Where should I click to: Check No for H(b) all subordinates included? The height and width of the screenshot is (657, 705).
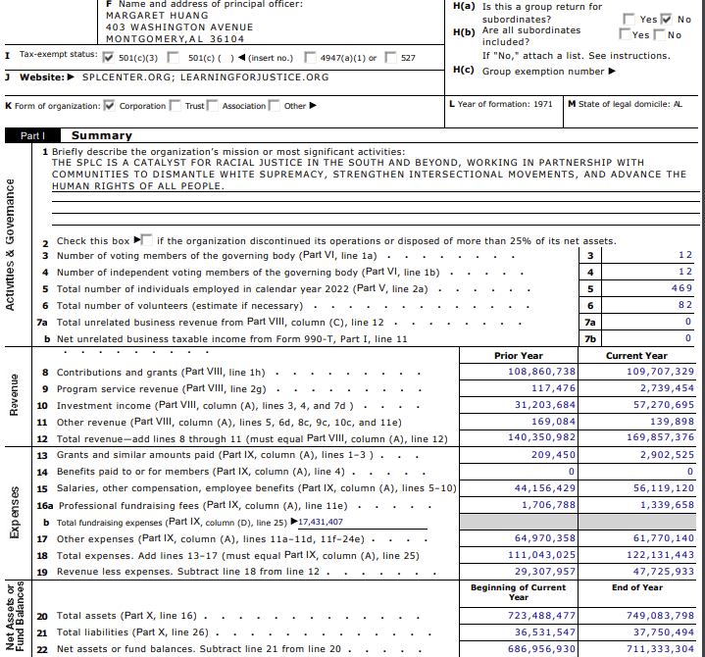point(659,34)
